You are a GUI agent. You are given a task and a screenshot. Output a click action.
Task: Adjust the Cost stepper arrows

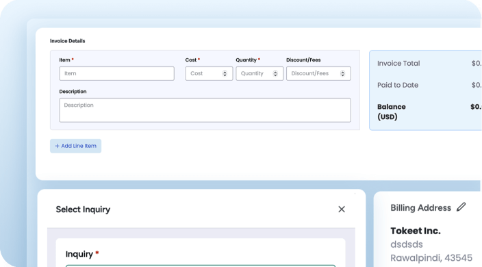coord(225,73)
